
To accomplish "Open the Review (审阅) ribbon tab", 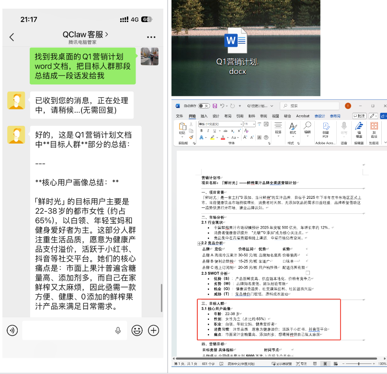I will tap(264, 116).
